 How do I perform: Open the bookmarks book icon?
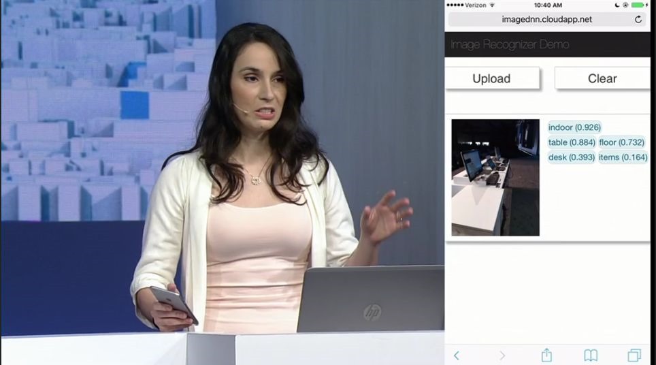pos(591,355)
